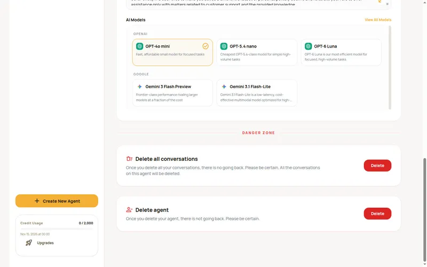Click the AI models list inner scrollbar
Image resolution: width=427 pixels, height=267 pixels.
point(390,67)
